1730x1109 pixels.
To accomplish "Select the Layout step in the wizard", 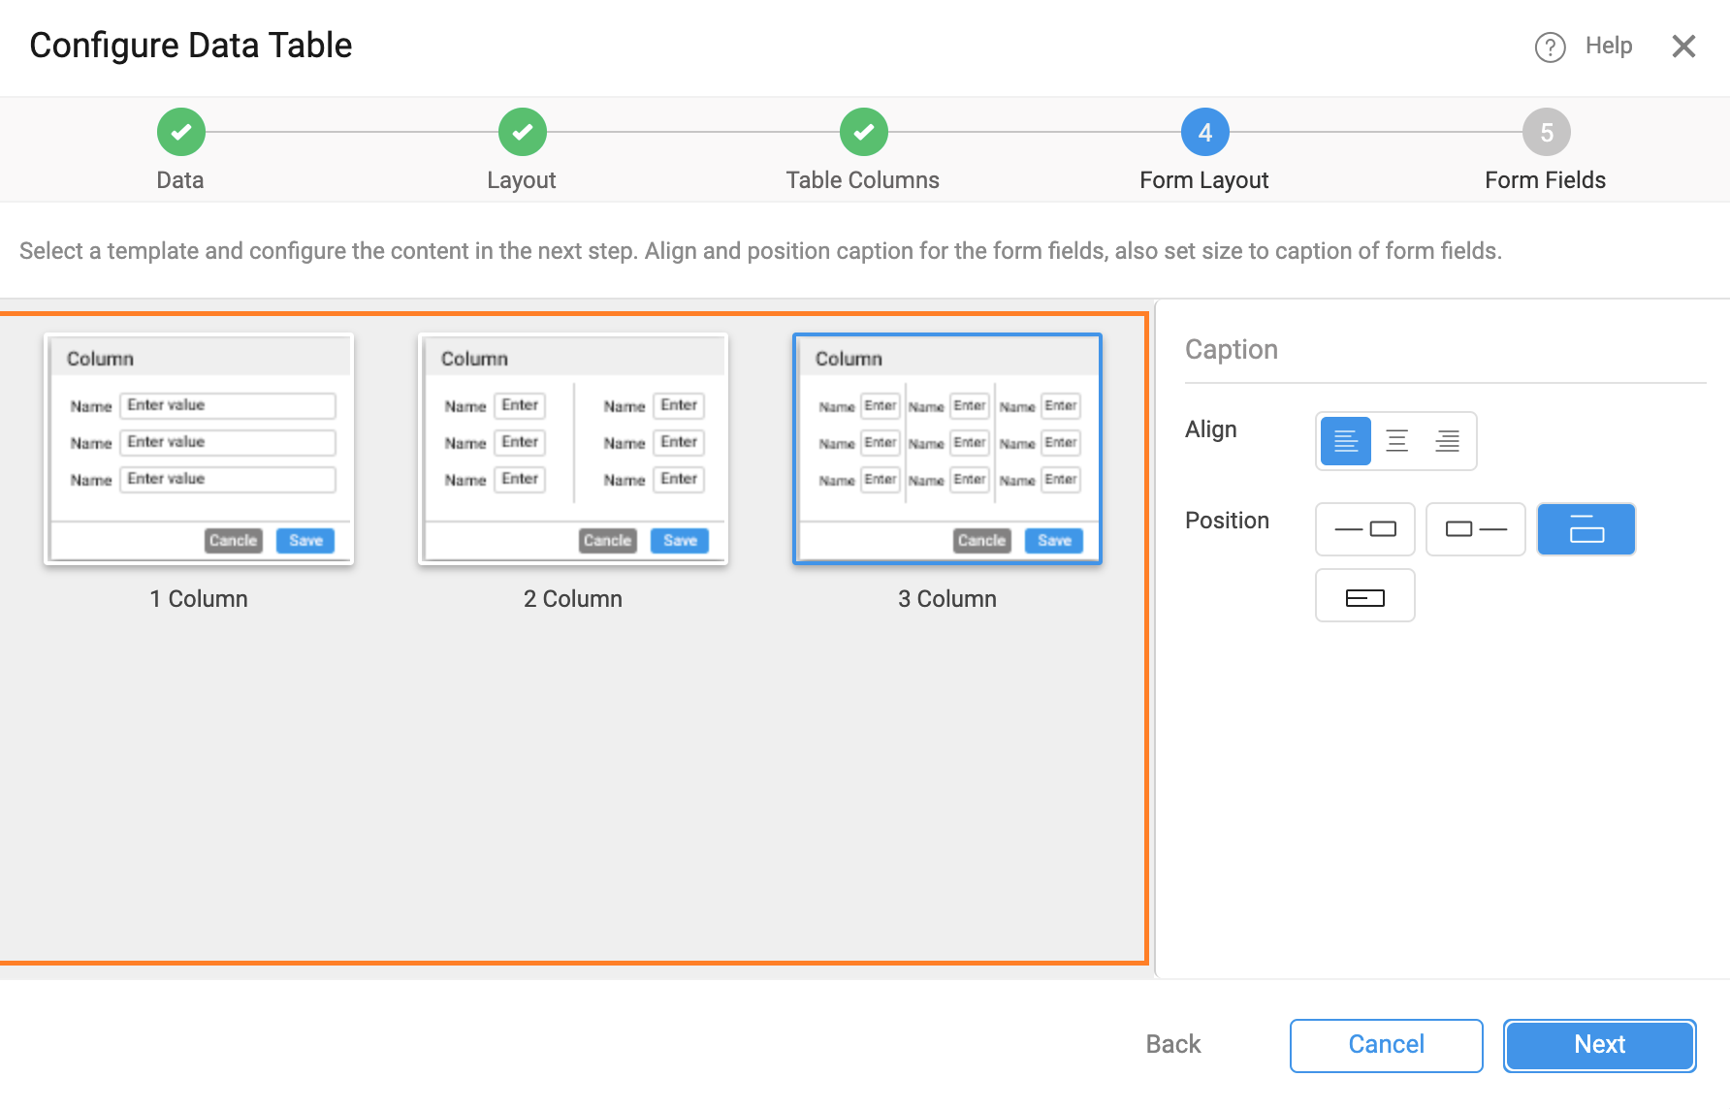I will pyautogui.click(x=522, y=132).
